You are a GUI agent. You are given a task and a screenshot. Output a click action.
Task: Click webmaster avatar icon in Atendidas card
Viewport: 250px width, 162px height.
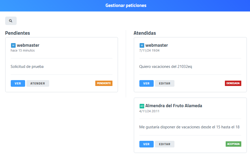click(142, 45)
